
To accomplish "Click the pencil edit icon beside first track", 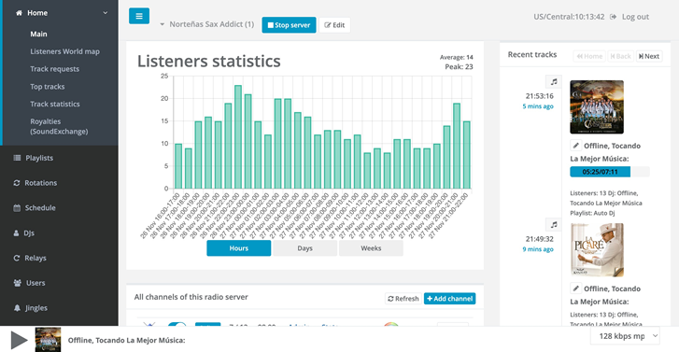I will 575,146.
